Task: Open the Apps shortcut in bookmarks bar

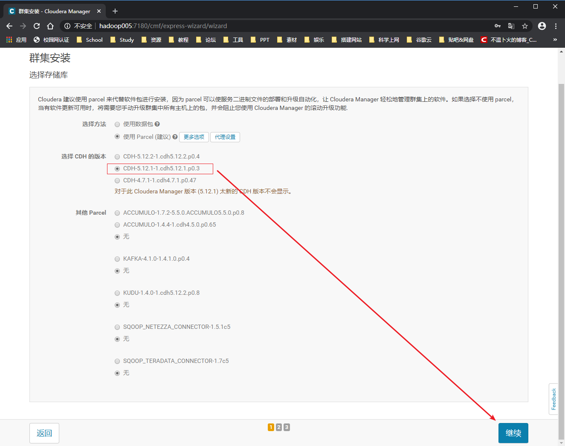Action: coord(16,40)
